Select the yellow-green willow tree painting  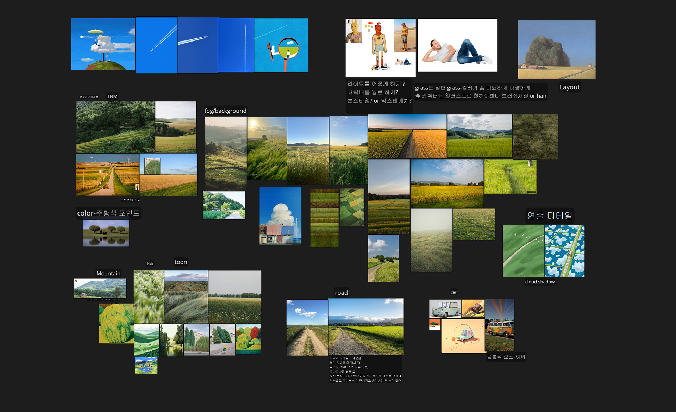(116, 323)
